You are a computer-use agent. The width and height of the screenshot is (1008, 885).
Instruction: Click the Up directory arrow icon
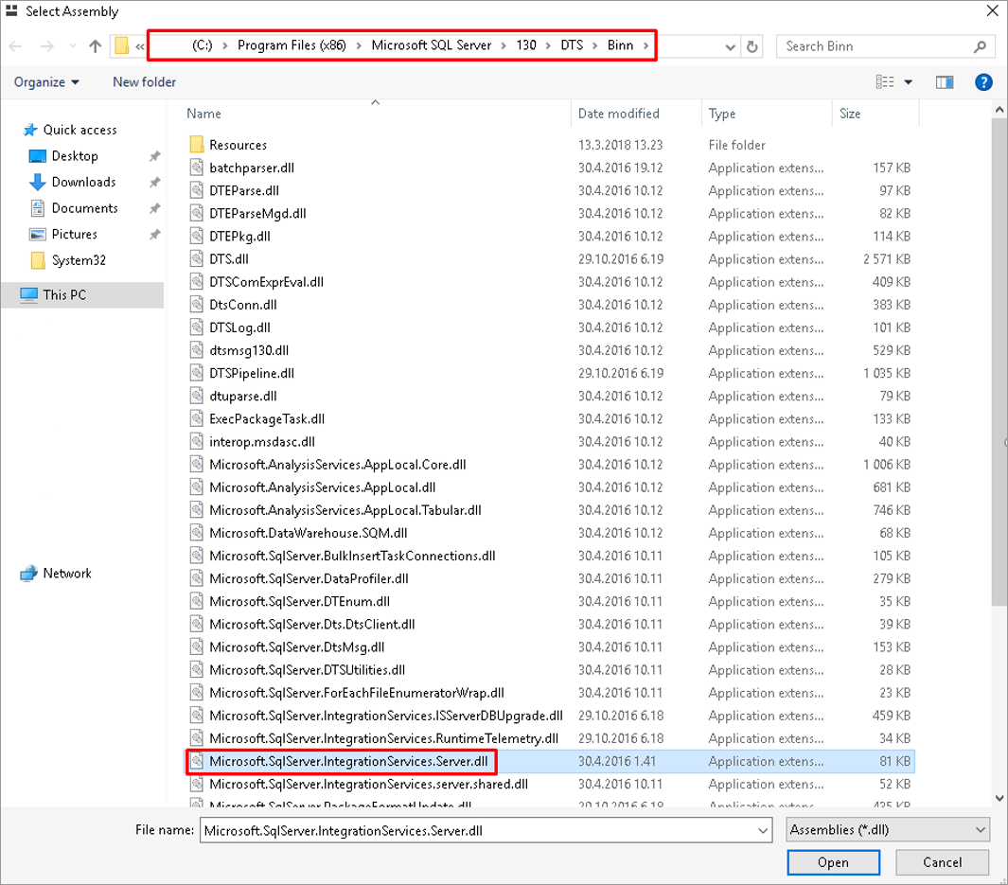pos(95,46)
